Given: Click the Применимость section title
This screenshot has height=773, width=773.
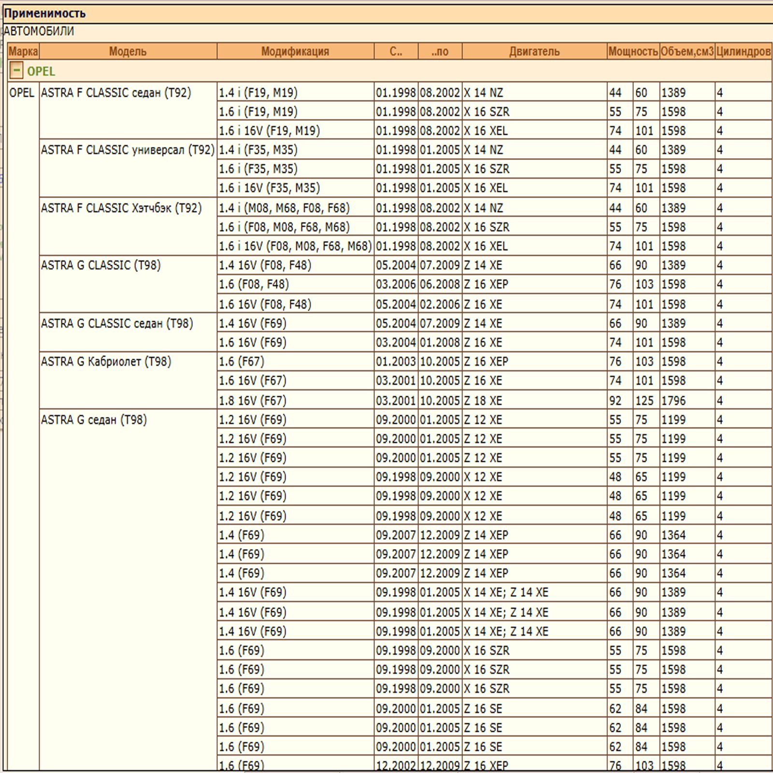Looking at the screenshot, I should 45,13.
